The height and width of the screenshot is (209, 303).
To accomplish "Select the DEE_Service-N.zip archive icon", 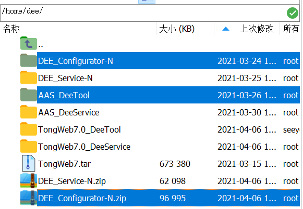I will [28, 180].
